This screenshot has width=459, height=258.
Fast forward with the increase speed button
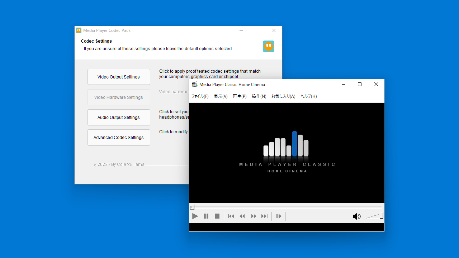254,216
